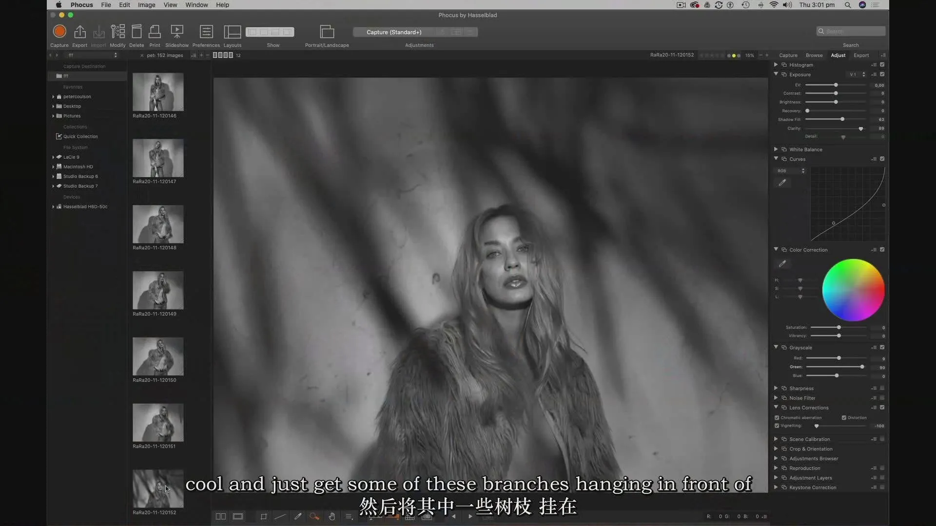Switch to the Browse tab

point(814,55)
